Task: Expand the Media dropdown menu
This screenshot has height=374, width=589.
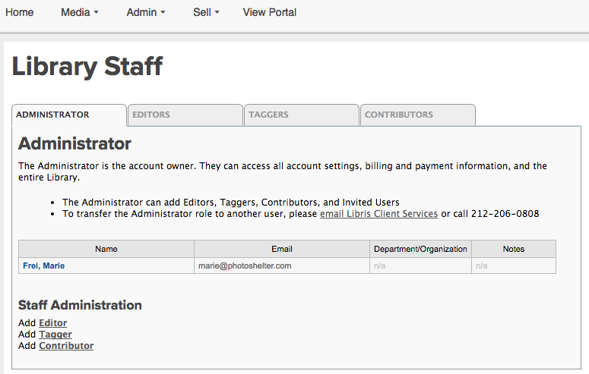Action: point(80,12)
